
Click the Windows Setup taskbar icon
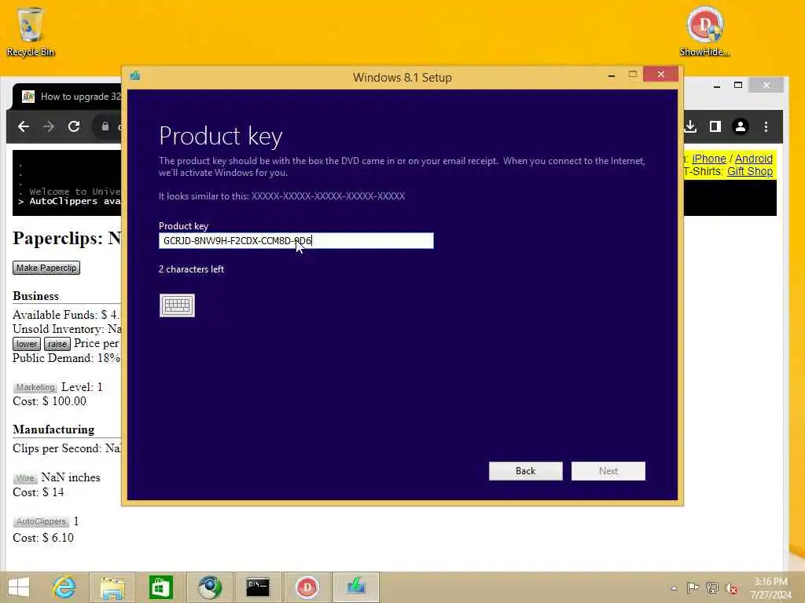tap(355, 587)
